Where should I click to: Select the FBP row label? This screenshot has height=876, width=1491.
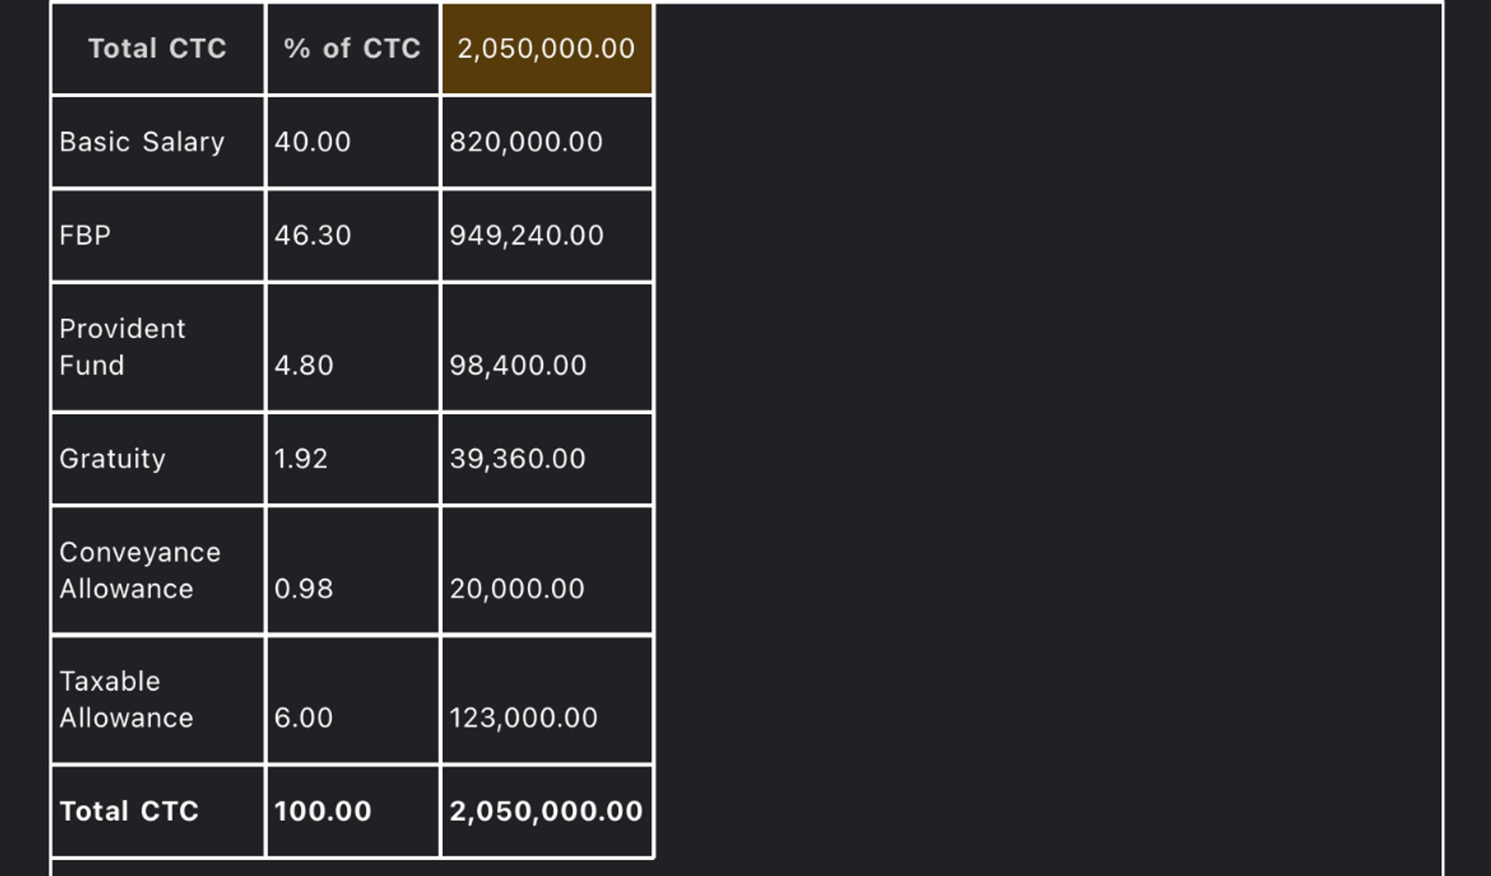pos(158,236)
